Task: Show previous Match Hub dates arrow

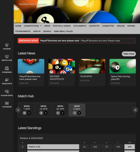Action: coord(18,110)
